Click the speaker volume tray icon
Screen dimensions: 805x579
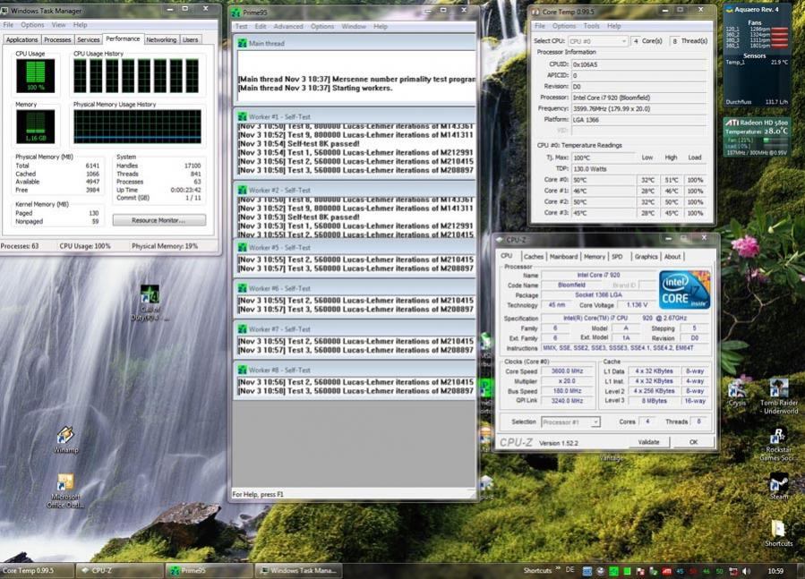746,571
